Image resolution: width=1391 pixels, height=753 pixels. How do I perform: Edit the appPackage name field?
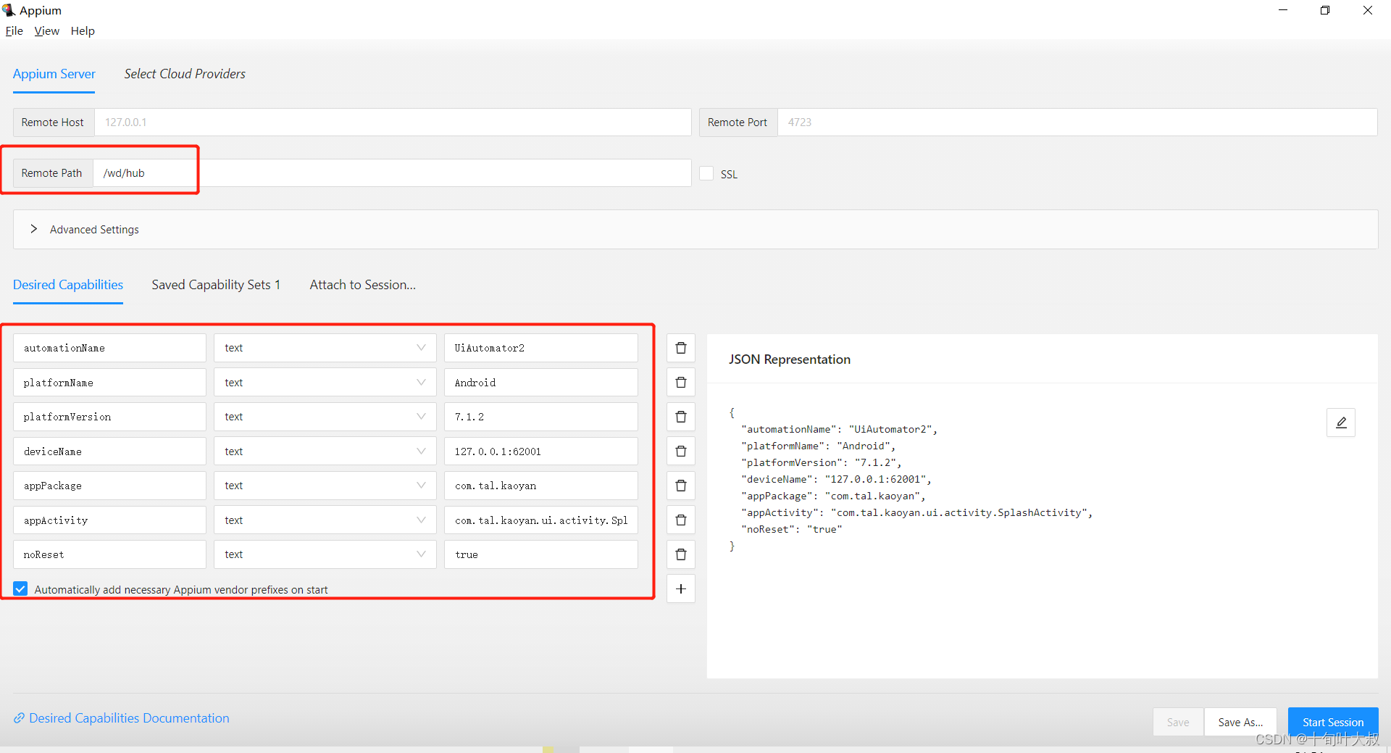109,486
